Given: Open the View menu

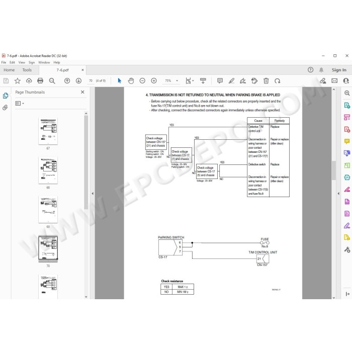Looking at the screenshot, I should tap(22, 62).
